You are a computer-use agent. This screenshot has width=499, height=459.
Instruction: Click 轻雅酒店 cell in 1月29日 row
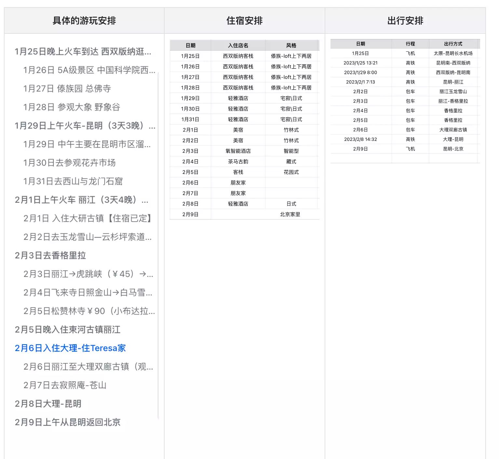point(238,98)
